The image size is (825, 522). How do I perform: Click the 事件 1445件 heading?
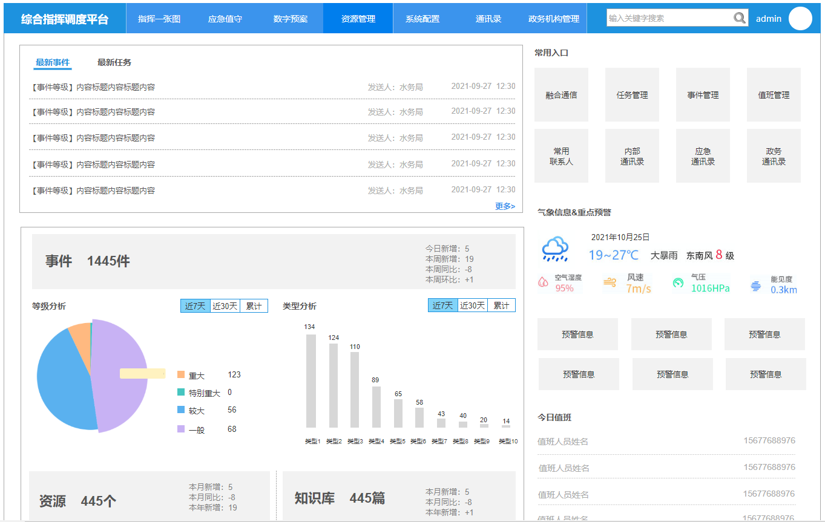pos(88,261)
